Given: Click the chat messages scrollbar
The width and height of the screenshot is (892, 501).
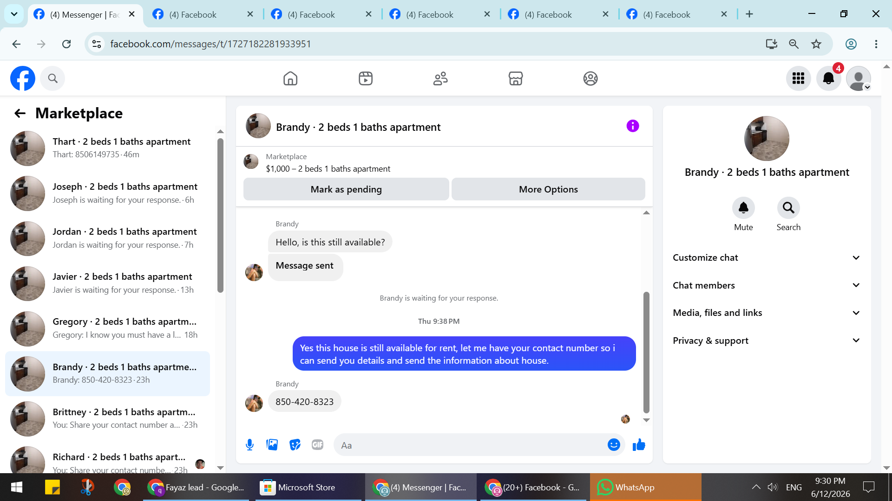Looking at the screenshot, I should (646, 353).
